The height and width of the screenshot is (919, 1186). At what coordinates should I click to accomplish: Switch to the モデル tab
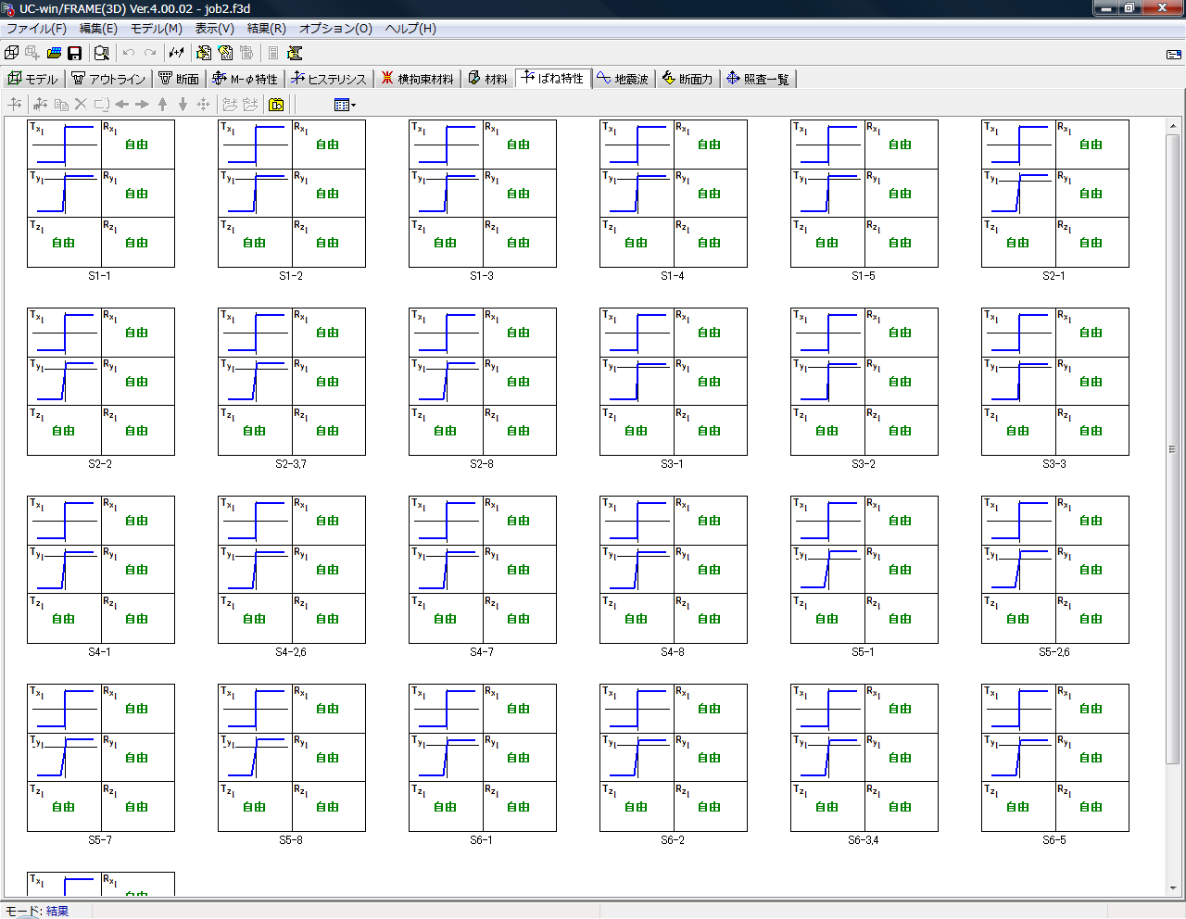pos(33,79)
